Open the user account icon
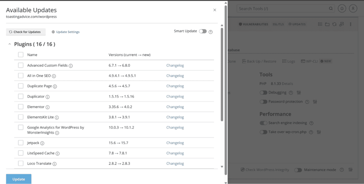The width and height of the screenshot is (364, 184). (353, 8)
